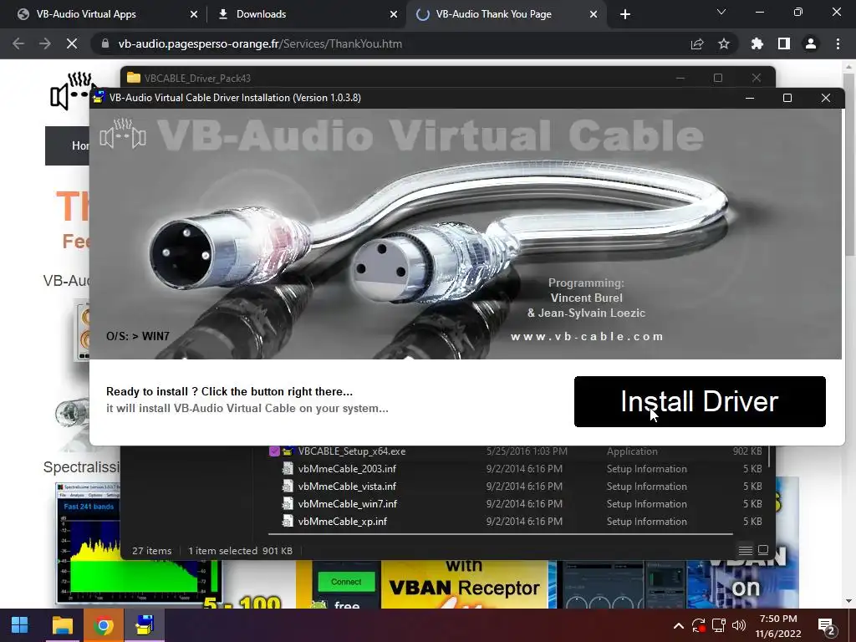Switch Explorer to large icons view
Screen dimensions: 856x642
point(763,550)
